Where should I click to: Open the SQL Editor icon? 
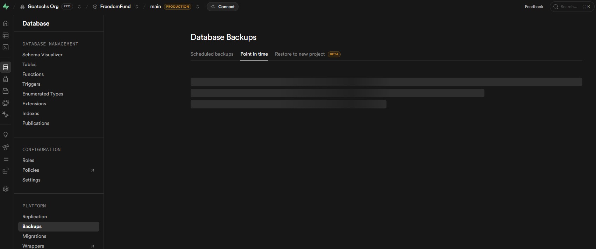(6, 47)
